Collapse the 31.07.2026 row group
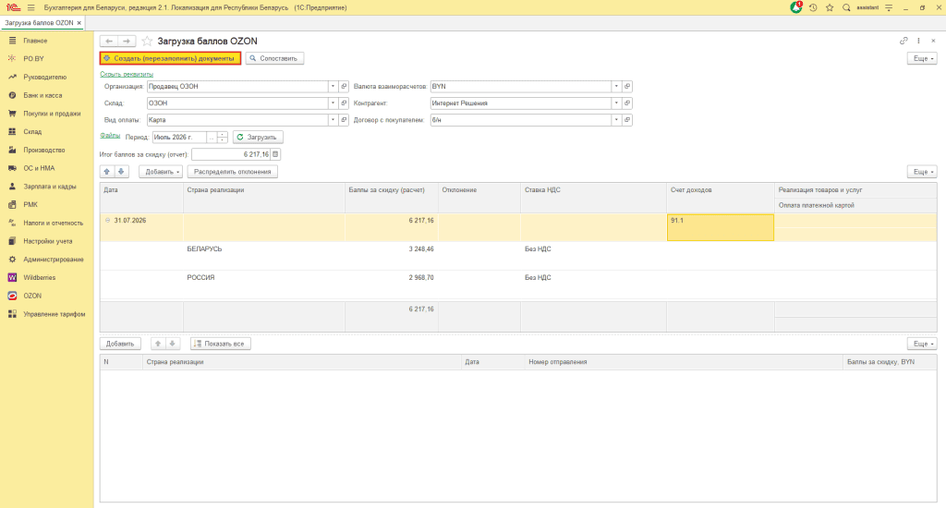Viewport: 946px width, 508px height. 108,220
